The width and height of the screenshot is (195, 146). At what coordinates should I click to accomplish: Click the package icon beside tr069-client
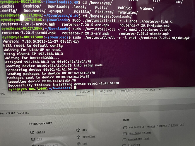point(34,145)
